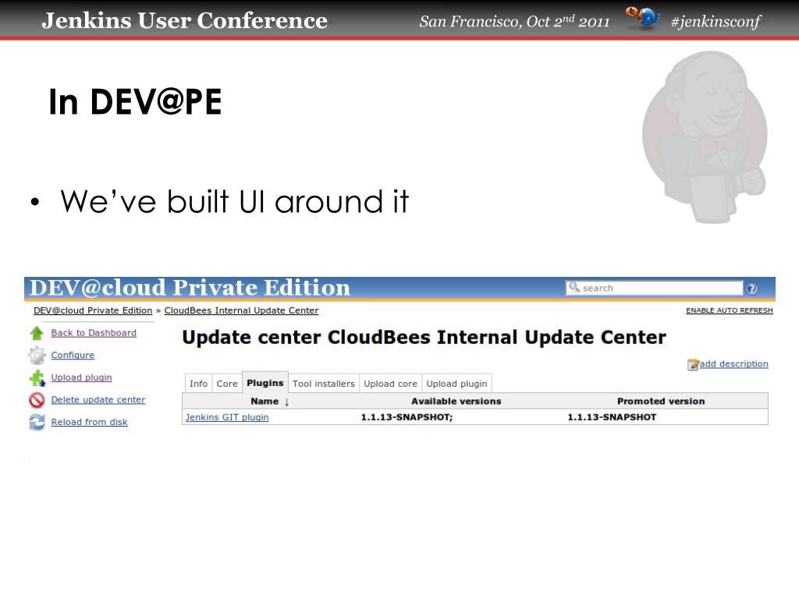
Task: Open the Upload plugin tab
Action: 456,384
